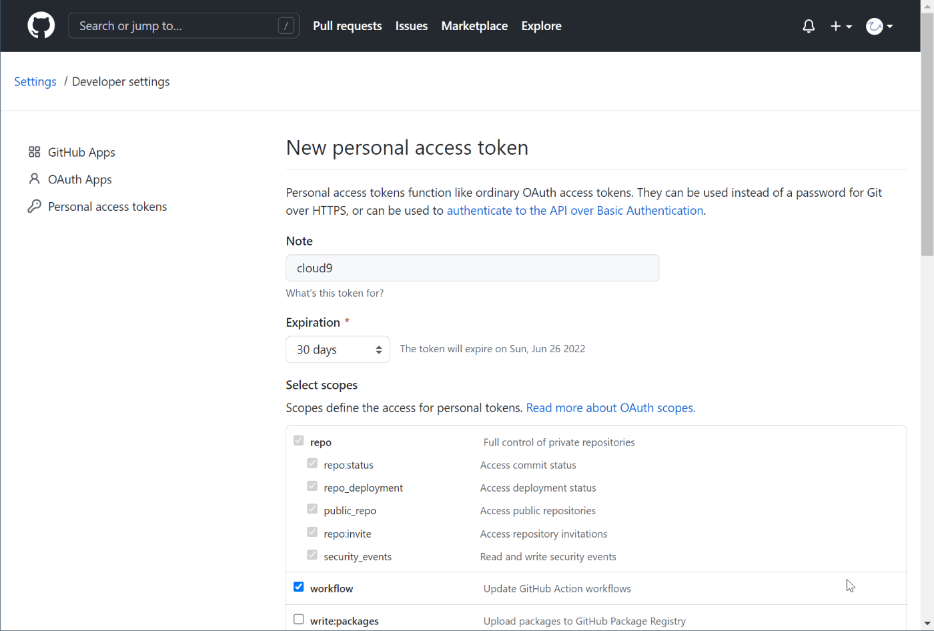Click the 'New personal access token' heading
Viewport: 934px width, 631px height.
407,147
